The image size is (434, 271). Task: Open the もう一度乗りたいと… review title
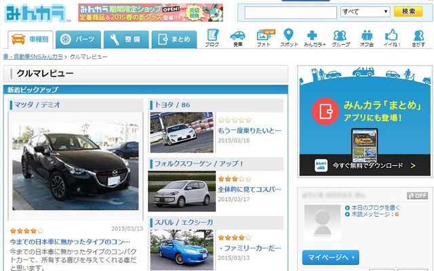point(250,130)
